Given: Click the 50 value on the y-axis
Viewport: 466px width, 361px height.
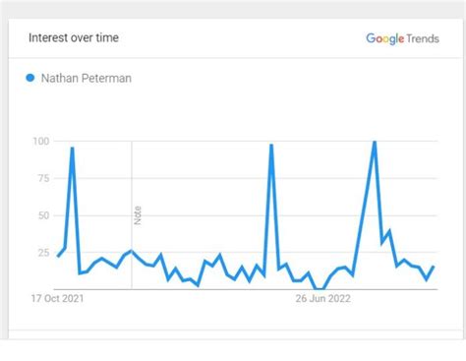Looking at the screenshot, I should pos(43,215).
